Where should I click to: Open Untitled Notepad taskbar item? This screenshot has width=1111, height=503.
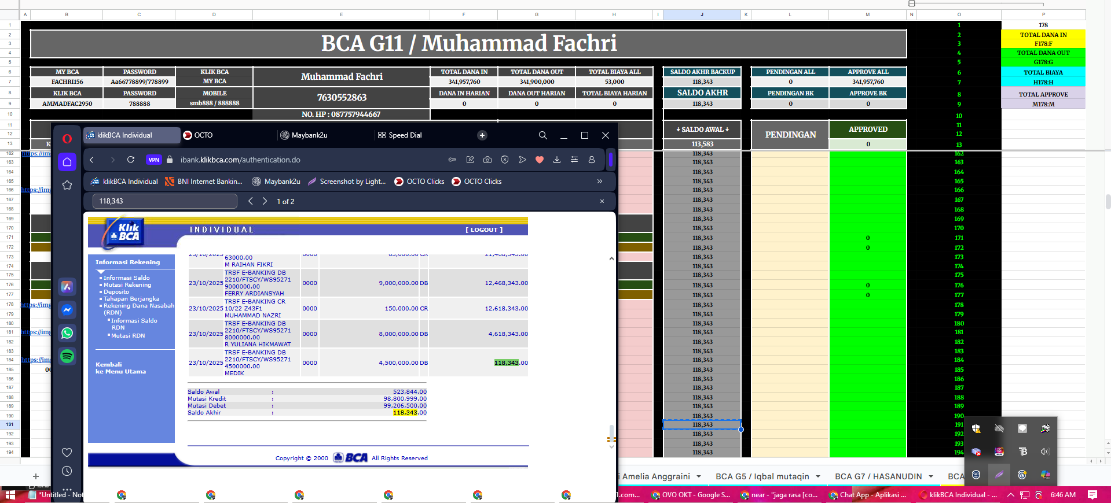(x=56, y=495)
